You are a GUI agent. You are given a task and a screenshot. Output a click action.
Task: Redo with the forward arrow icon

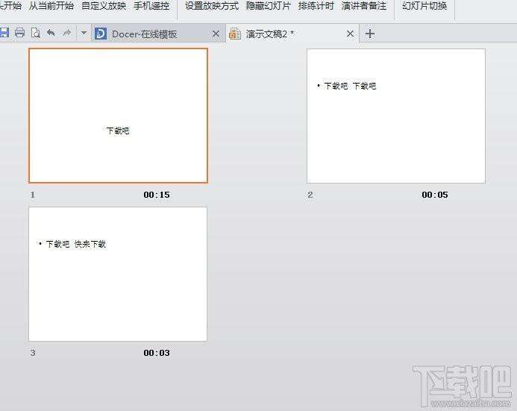click(67, 33)
